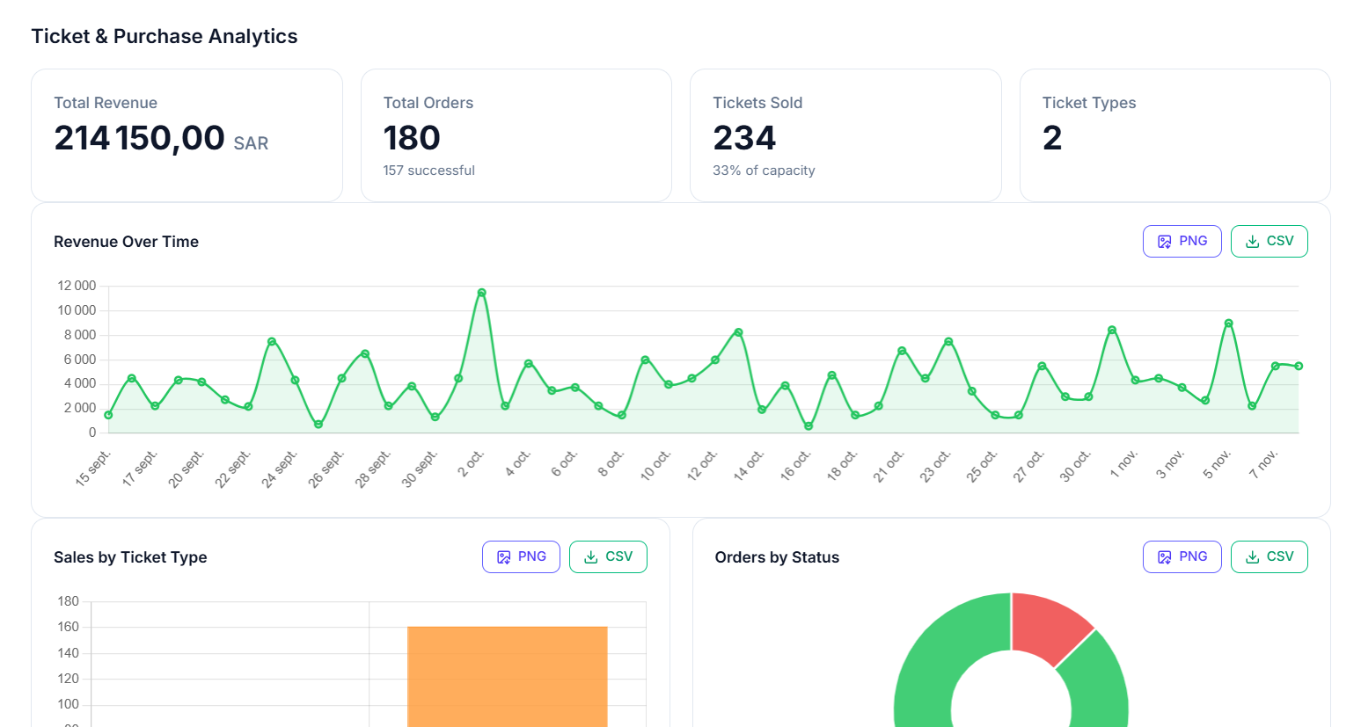
Task: Export Revenue Over Time chart as PNG
Action: [x=1182, y=241]
